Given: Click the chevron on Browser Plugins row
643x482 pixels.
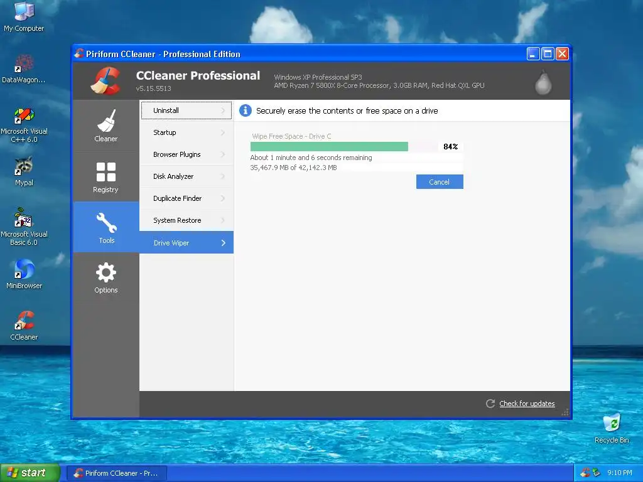Looking at the screenshot, I should pyautogui.click(x=223, y=154).
